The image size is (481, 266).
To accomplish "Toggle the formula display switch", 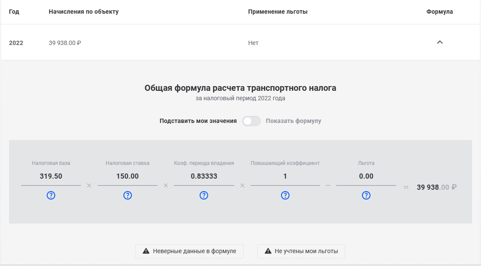I will 251,121.
